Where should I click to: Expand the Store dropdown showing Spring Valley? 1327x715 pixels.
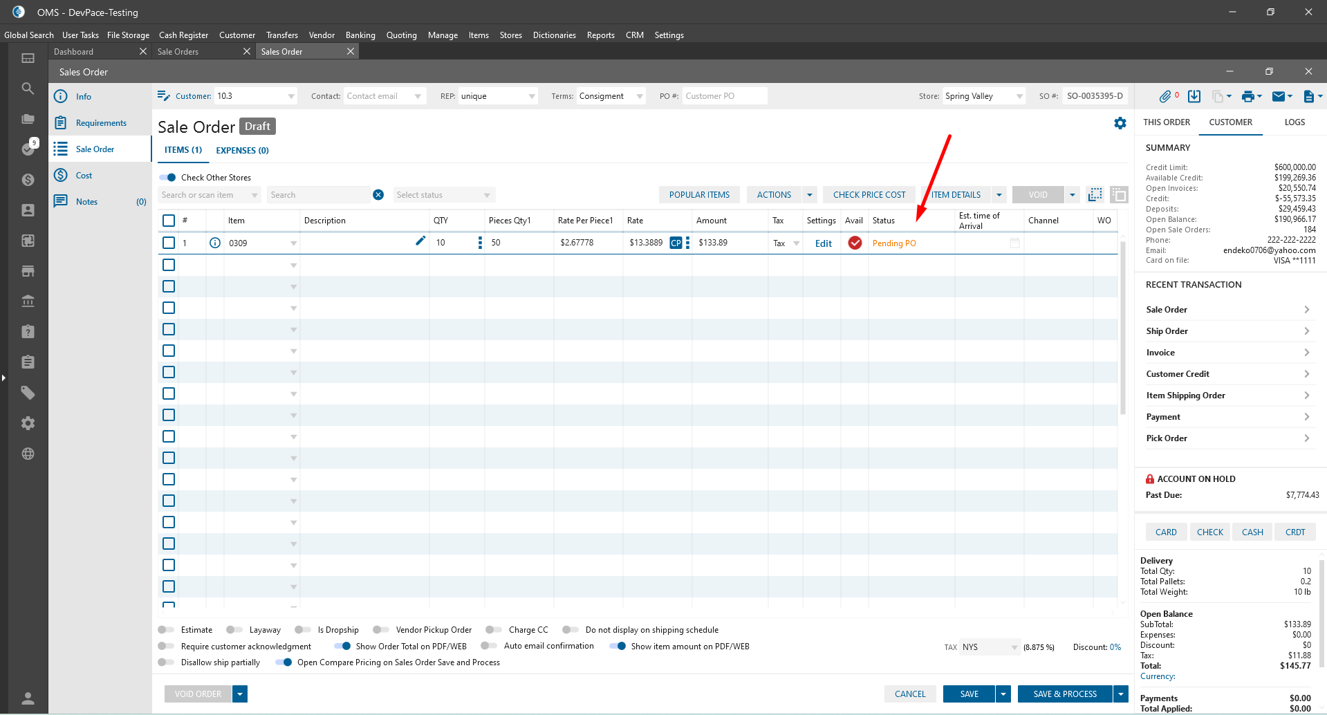[x=1019, y=96]
